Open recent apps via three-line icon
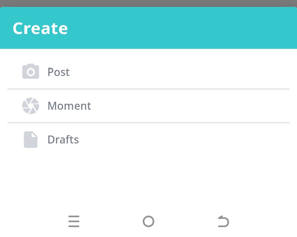Screen dimensions: 297x237 point(74,221)
